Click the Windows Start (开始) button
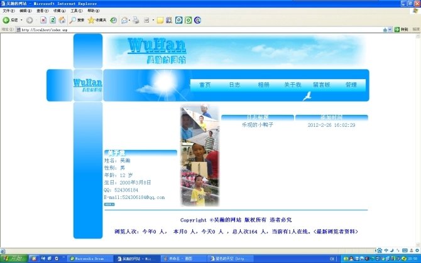Viewport: 421px width, 263px height. coord(13,259)
